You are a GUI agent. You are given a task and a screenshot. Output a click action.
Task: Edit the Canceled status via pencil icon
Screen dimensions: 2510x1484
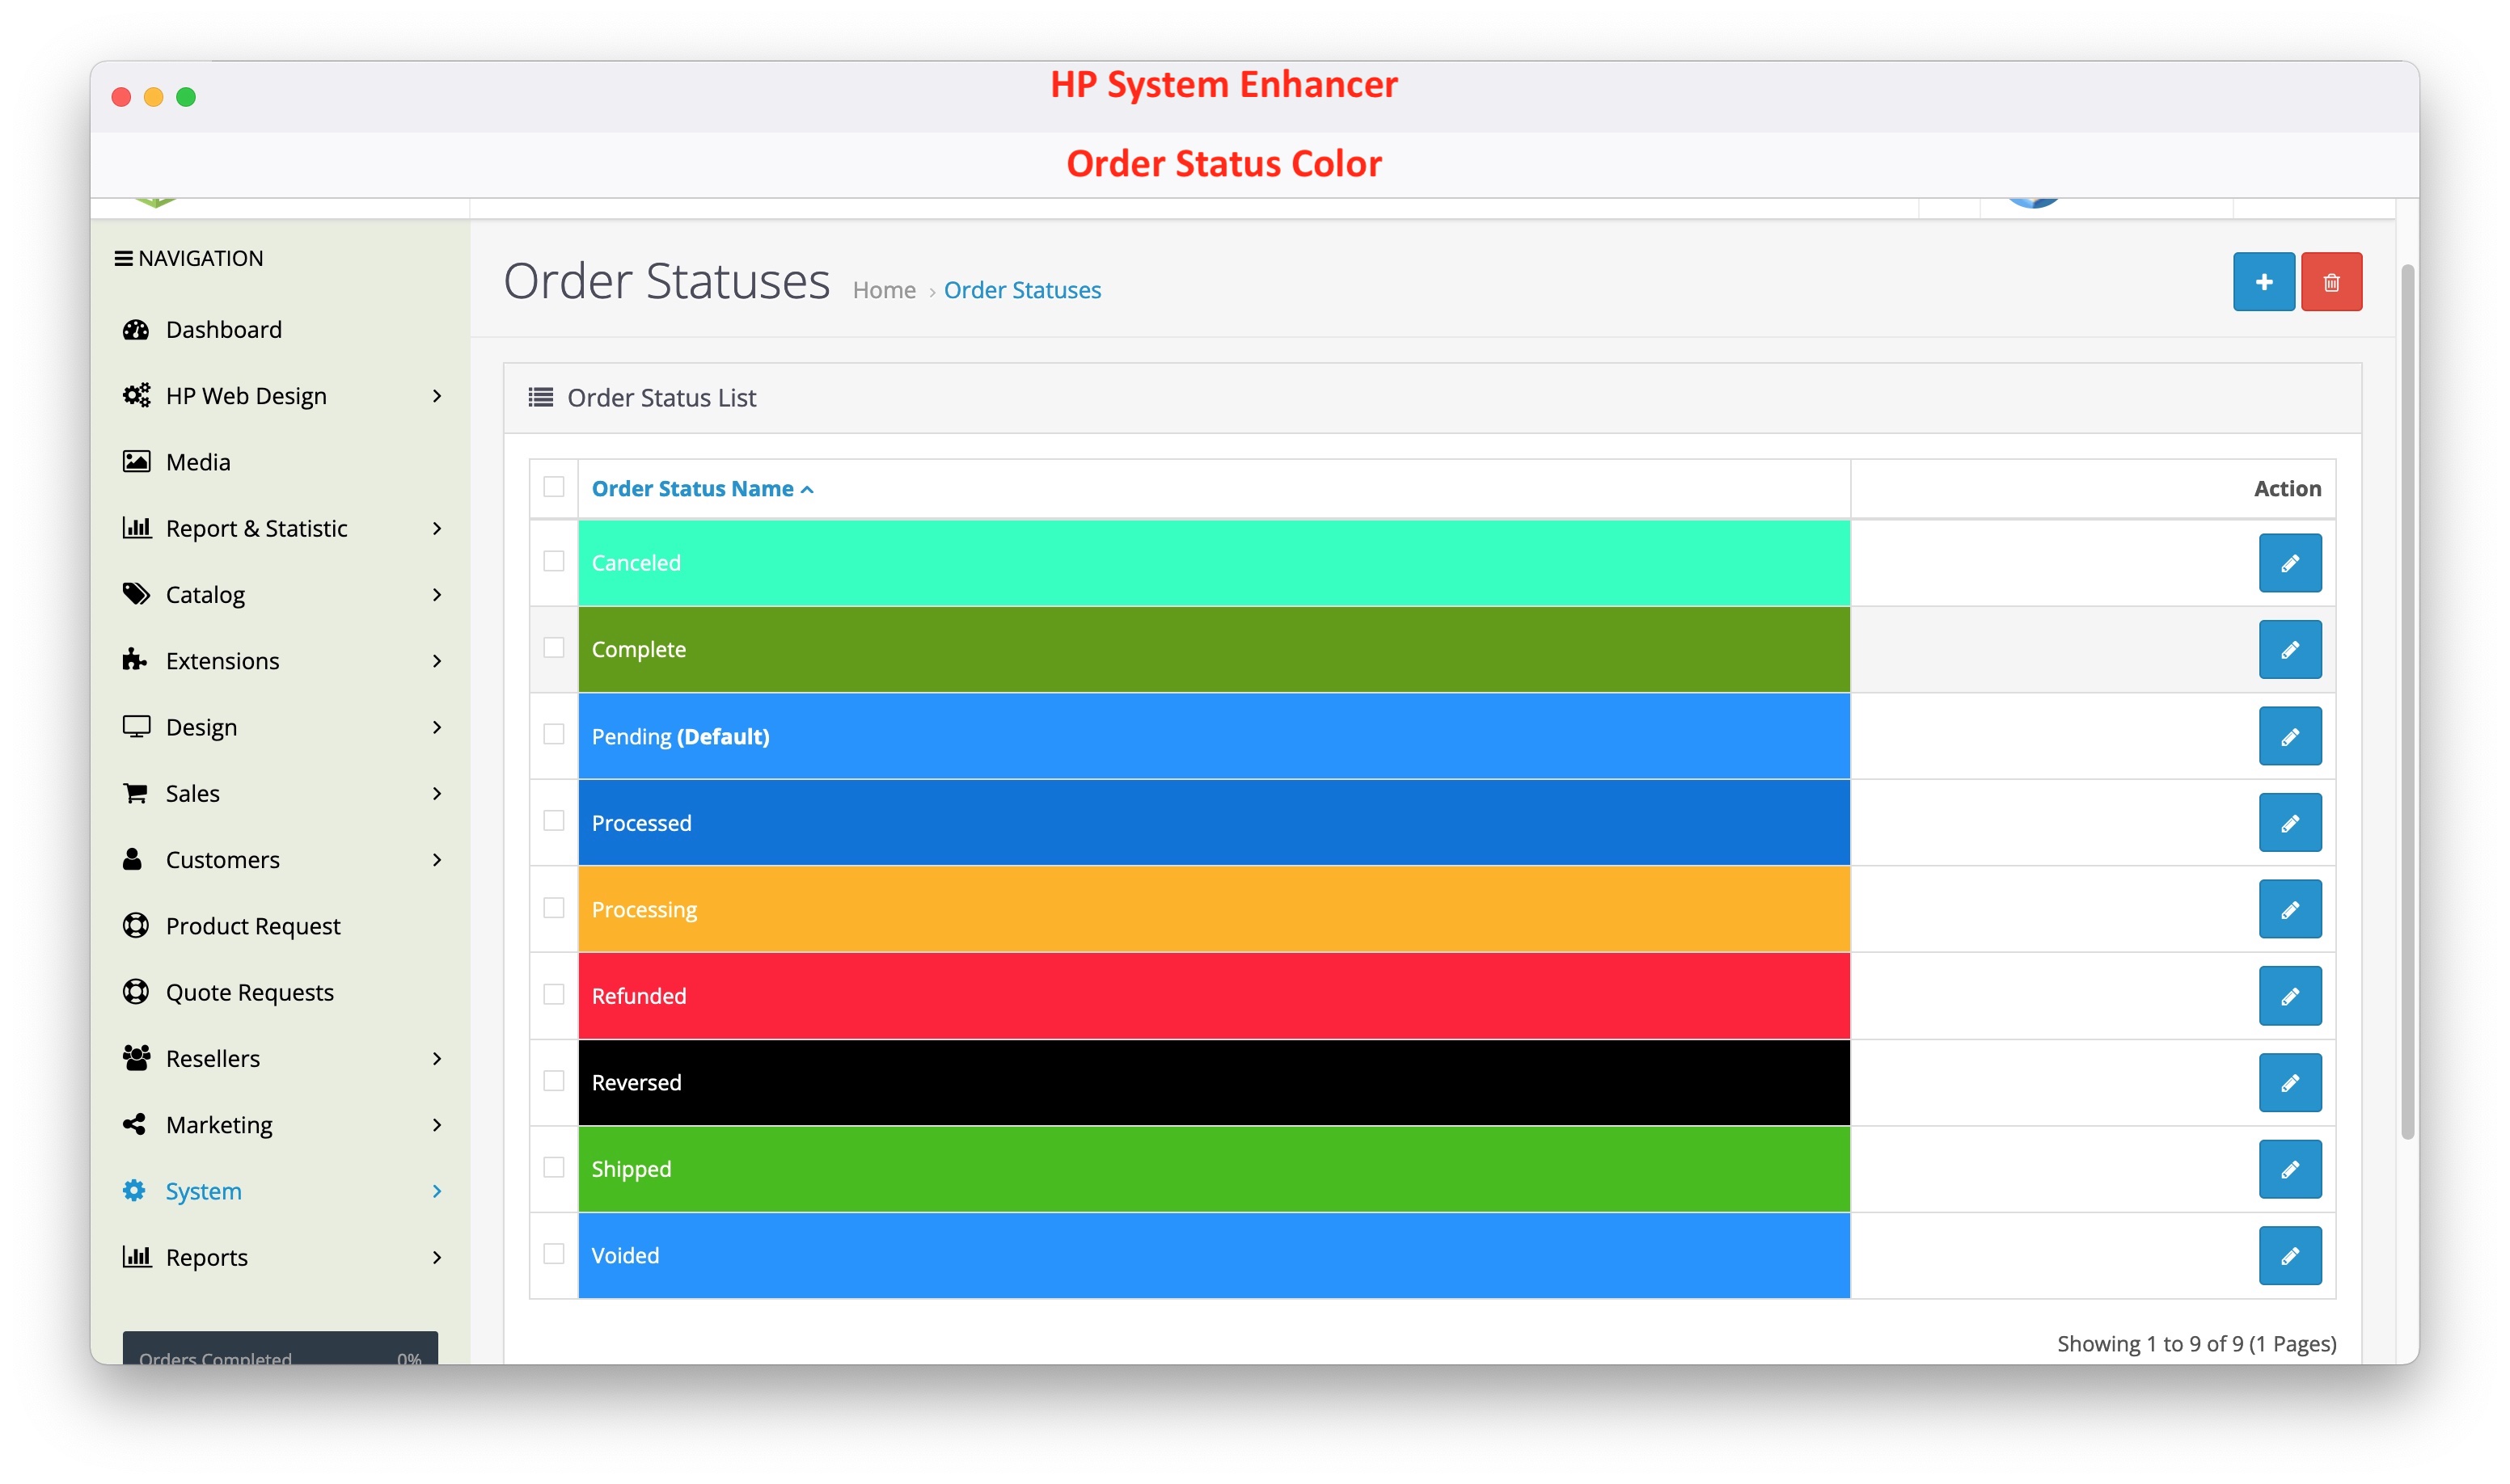pos(2290,563)
